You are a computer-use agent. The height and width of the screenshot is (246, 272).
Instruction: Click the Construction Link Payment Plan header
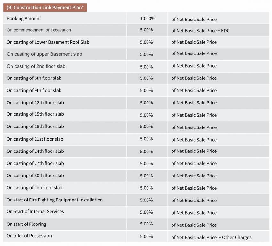coord(45,7)
